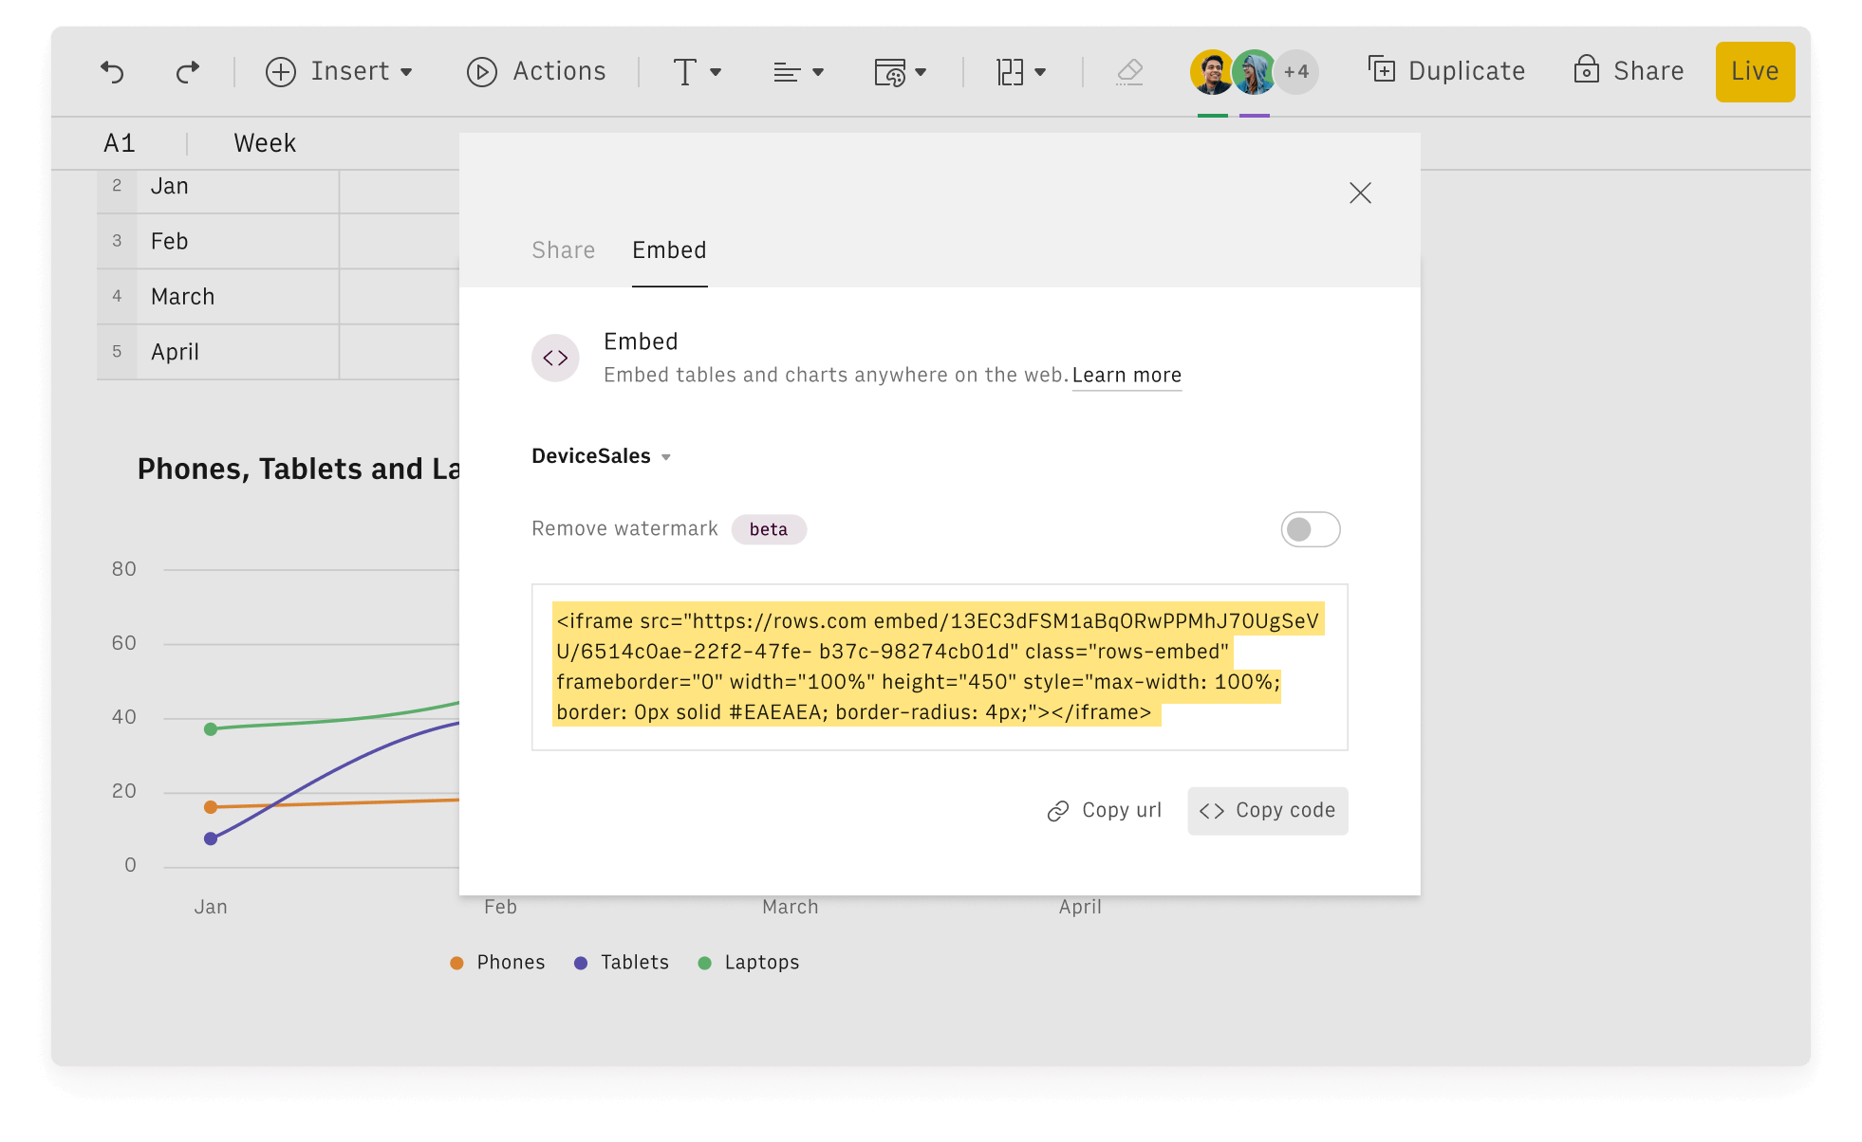Click the orange Phones legend dot
Image resolution: width=1862 pixels, height=1142 pixels.
(x=456, y=962)
